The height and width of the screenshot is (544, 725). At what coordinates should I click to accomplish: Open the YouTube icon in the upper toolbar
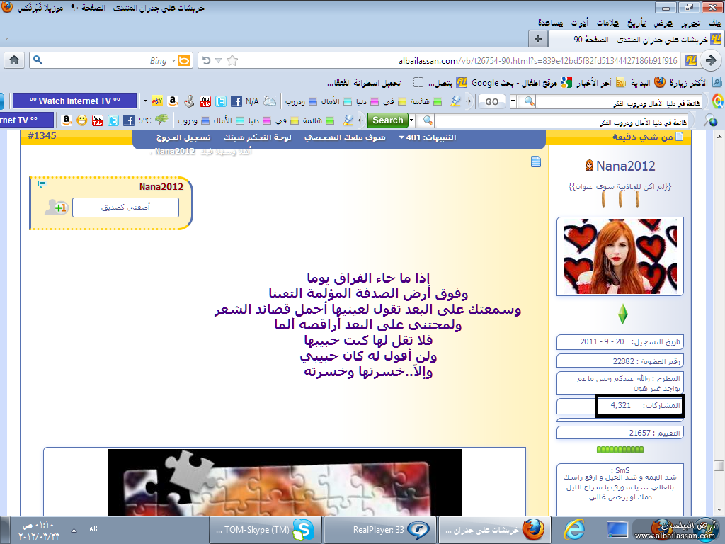click(205, 101)
